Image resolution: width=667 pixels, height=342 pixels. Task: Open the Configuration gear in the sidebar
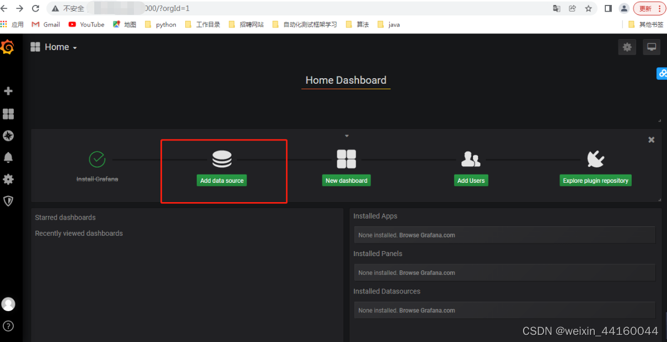coord(8,180)
